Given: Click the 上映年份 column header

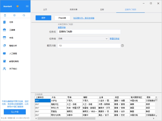Looking at the screenshot, I should pos(43,97).
